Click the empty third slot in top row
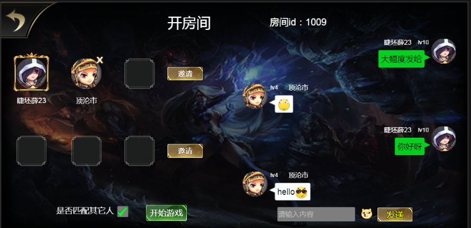This screenshot has width=471, height=228. click(139, 74)
